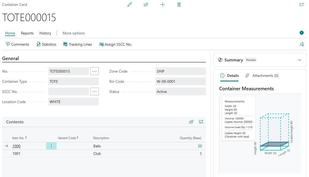
Task: Open row options for item 1000
Action: pyautogui.click(x=51, y=146)
